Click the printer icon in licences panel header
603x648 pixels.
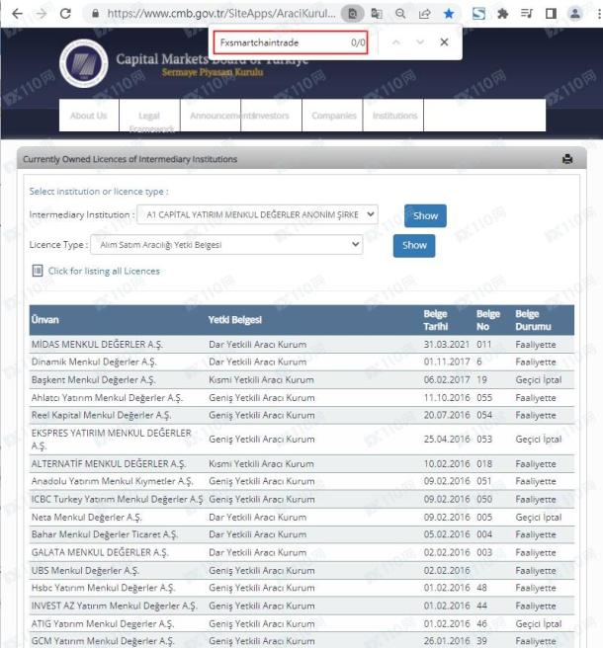[x=567, y=159]
